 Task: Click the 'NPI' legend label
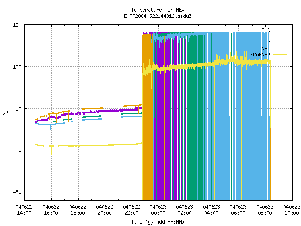266,48
